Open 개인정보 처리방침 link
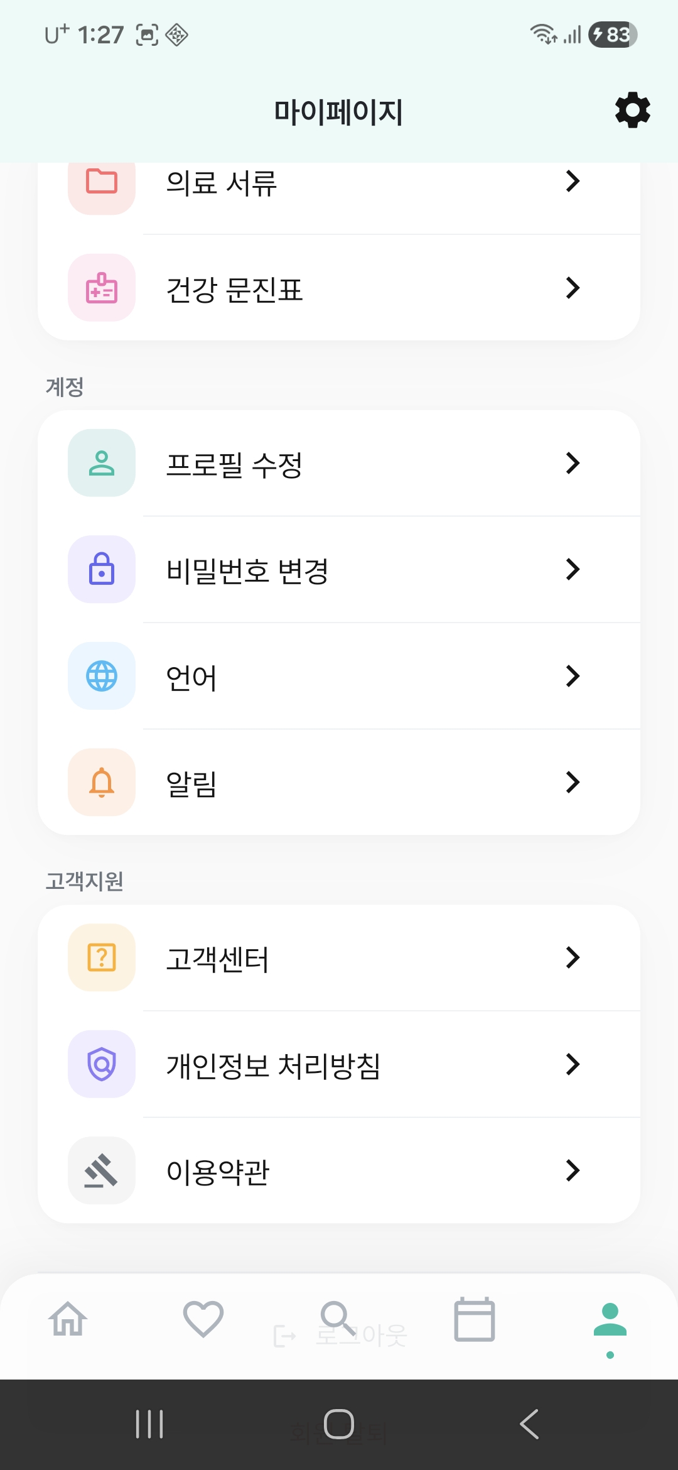Image resolution: width=678 pixels, height=1470 pixels. click(x=273, y=1065)
